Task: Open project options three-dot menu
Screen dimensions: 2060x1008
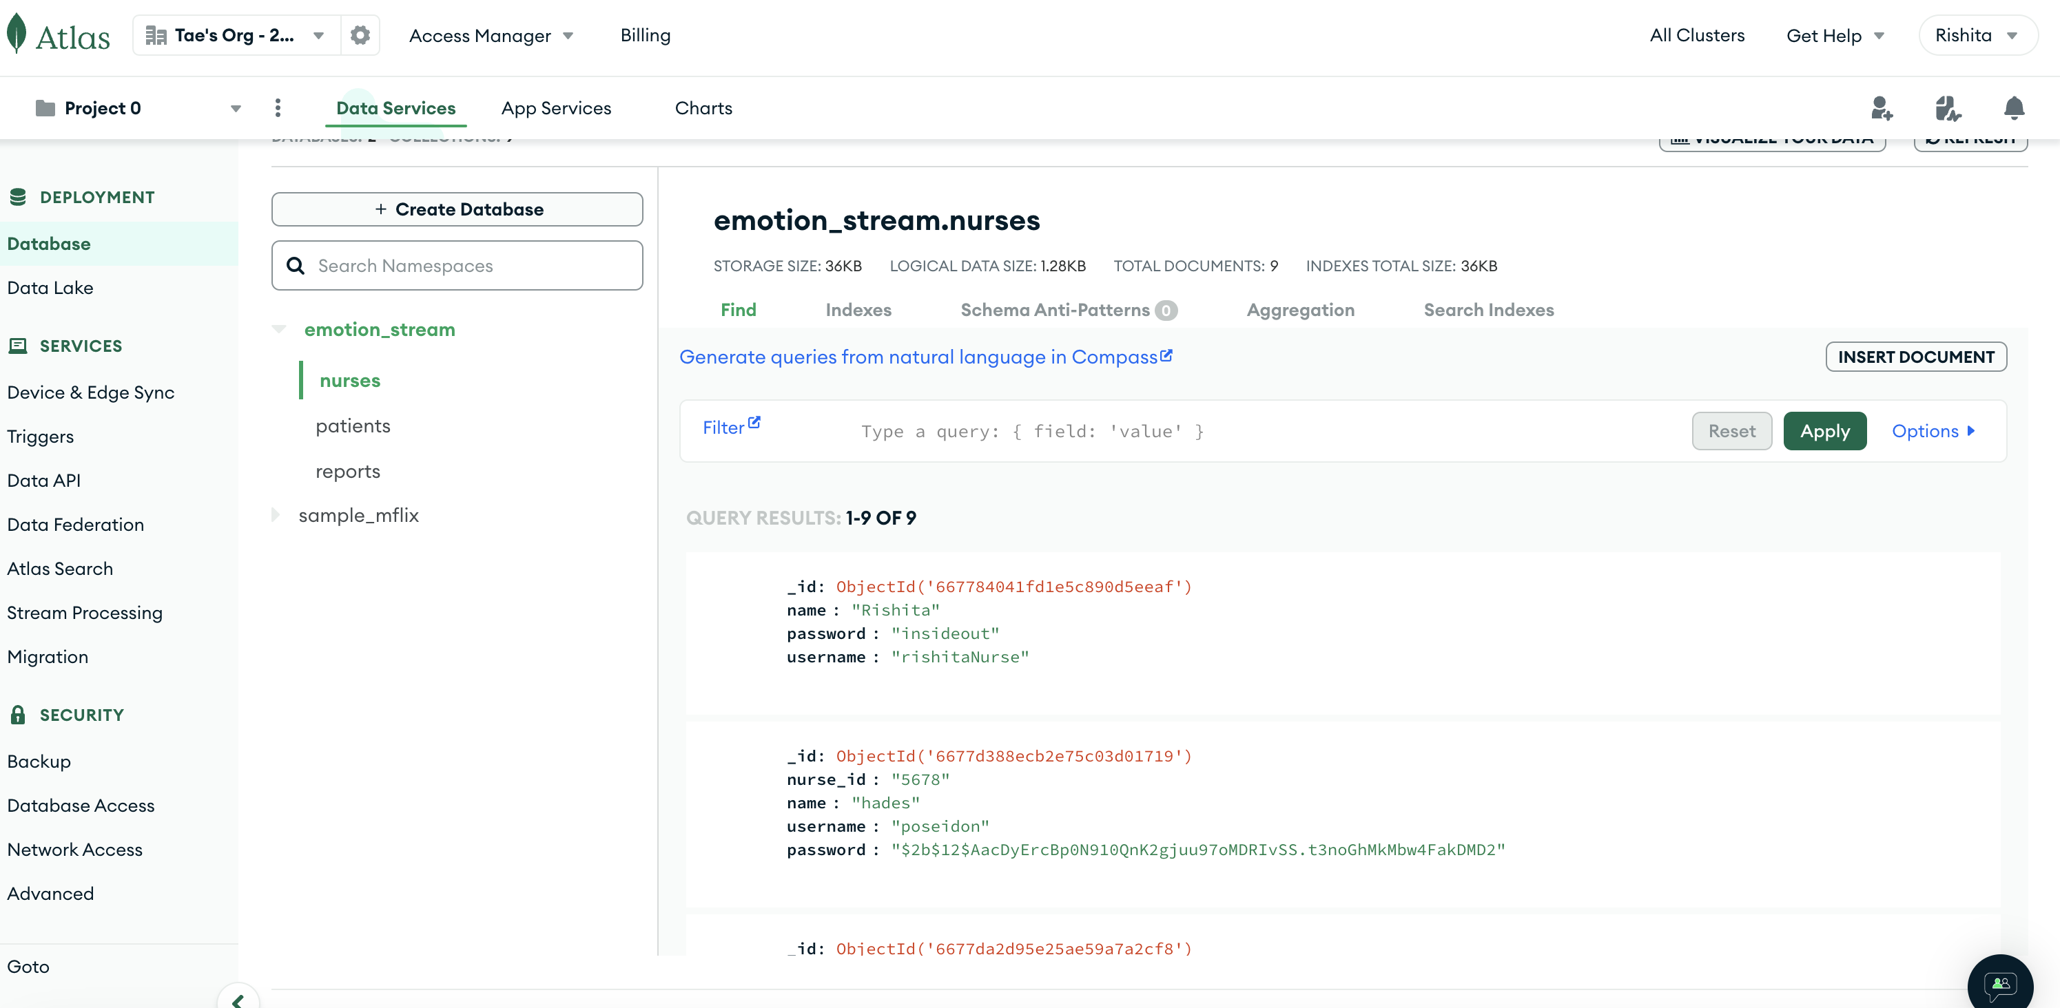Action: tap(278, 108)
